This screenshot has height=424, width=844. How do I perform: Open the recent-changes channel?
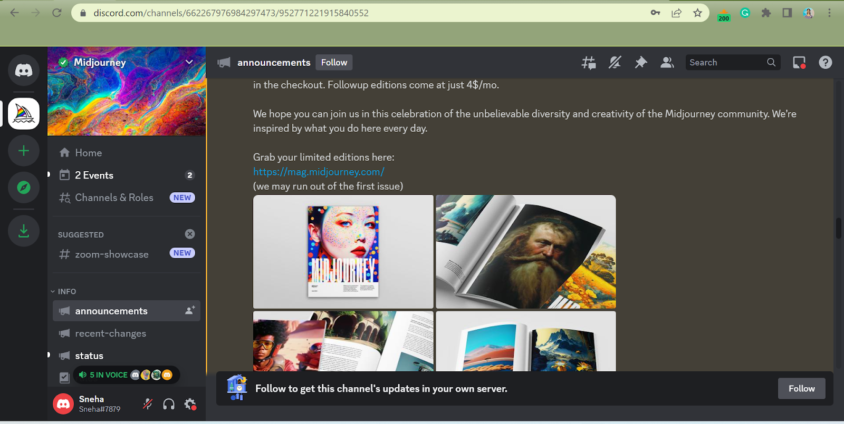[127, 333]
